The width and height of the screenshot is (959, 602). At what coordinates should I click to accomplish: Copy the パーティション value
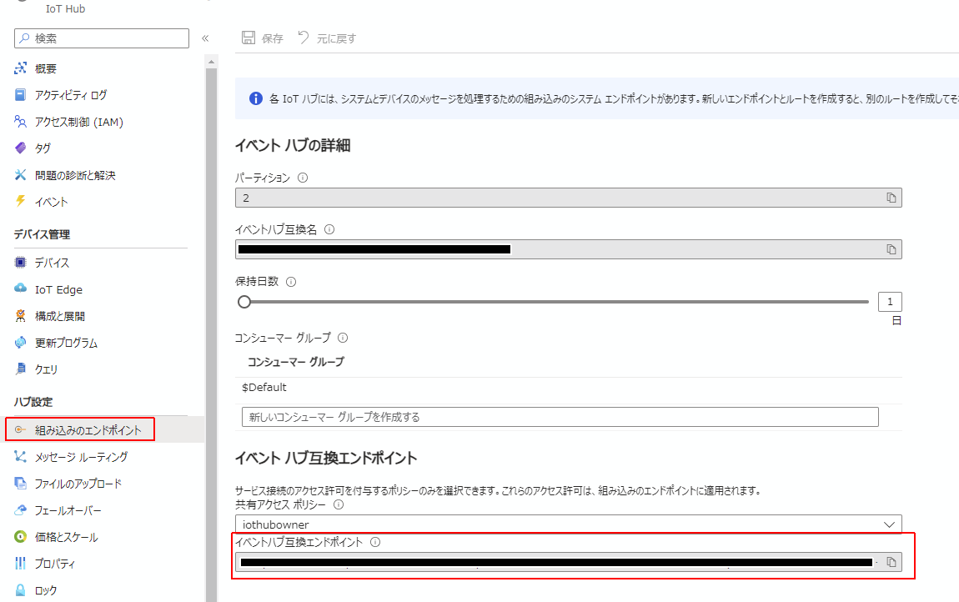891,198
